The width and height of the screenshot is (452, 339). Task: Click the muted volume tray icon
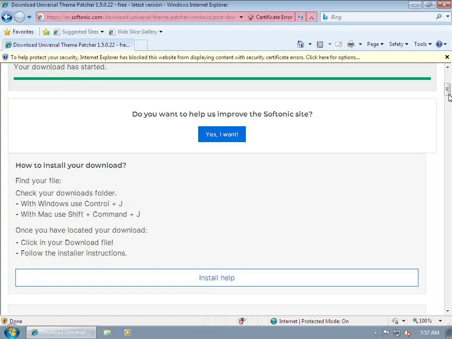click(x=407, y=333)
